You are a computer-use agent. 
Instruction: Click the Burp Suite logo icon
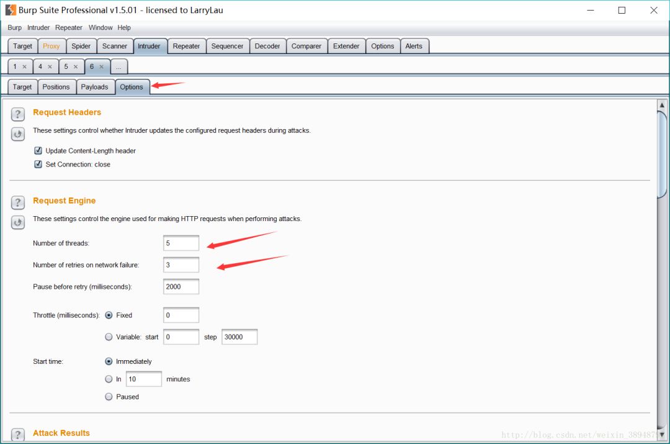(11, 10)
